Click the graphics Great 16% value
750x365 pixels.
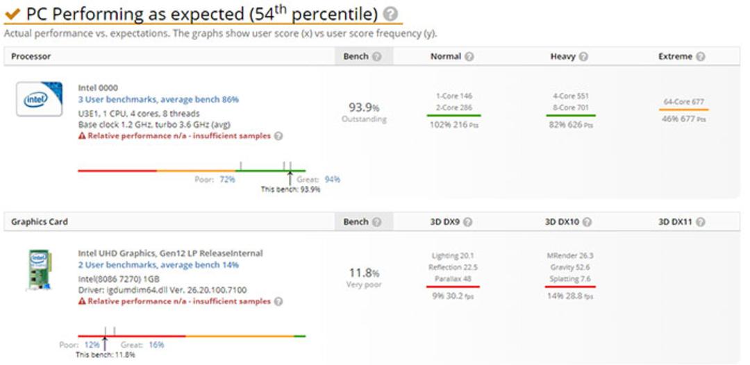tap(156, 344)
